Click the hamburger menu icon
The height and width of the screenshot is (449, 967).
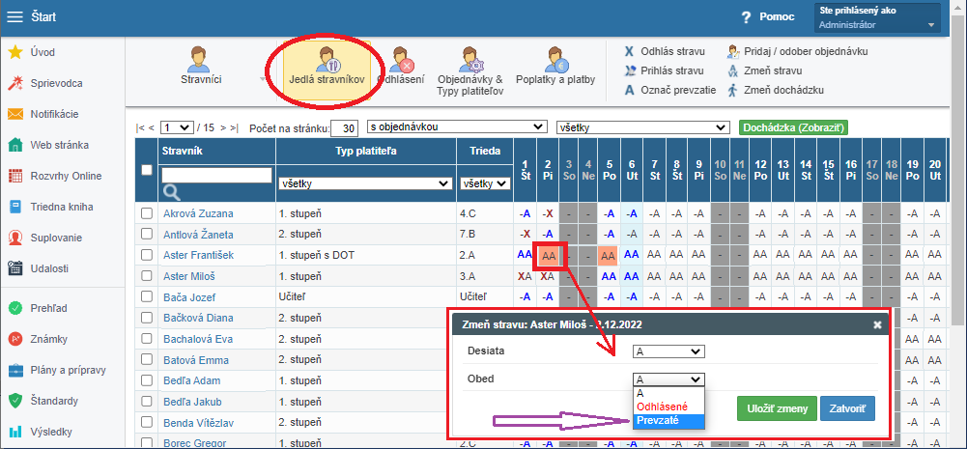click(14, 16)
